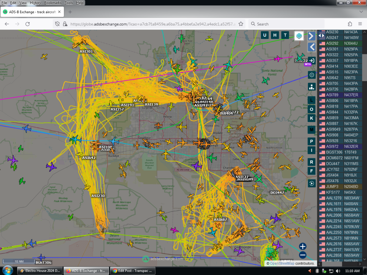
Task: Click the login arrow icon with BETA badge
Action: 311,61
